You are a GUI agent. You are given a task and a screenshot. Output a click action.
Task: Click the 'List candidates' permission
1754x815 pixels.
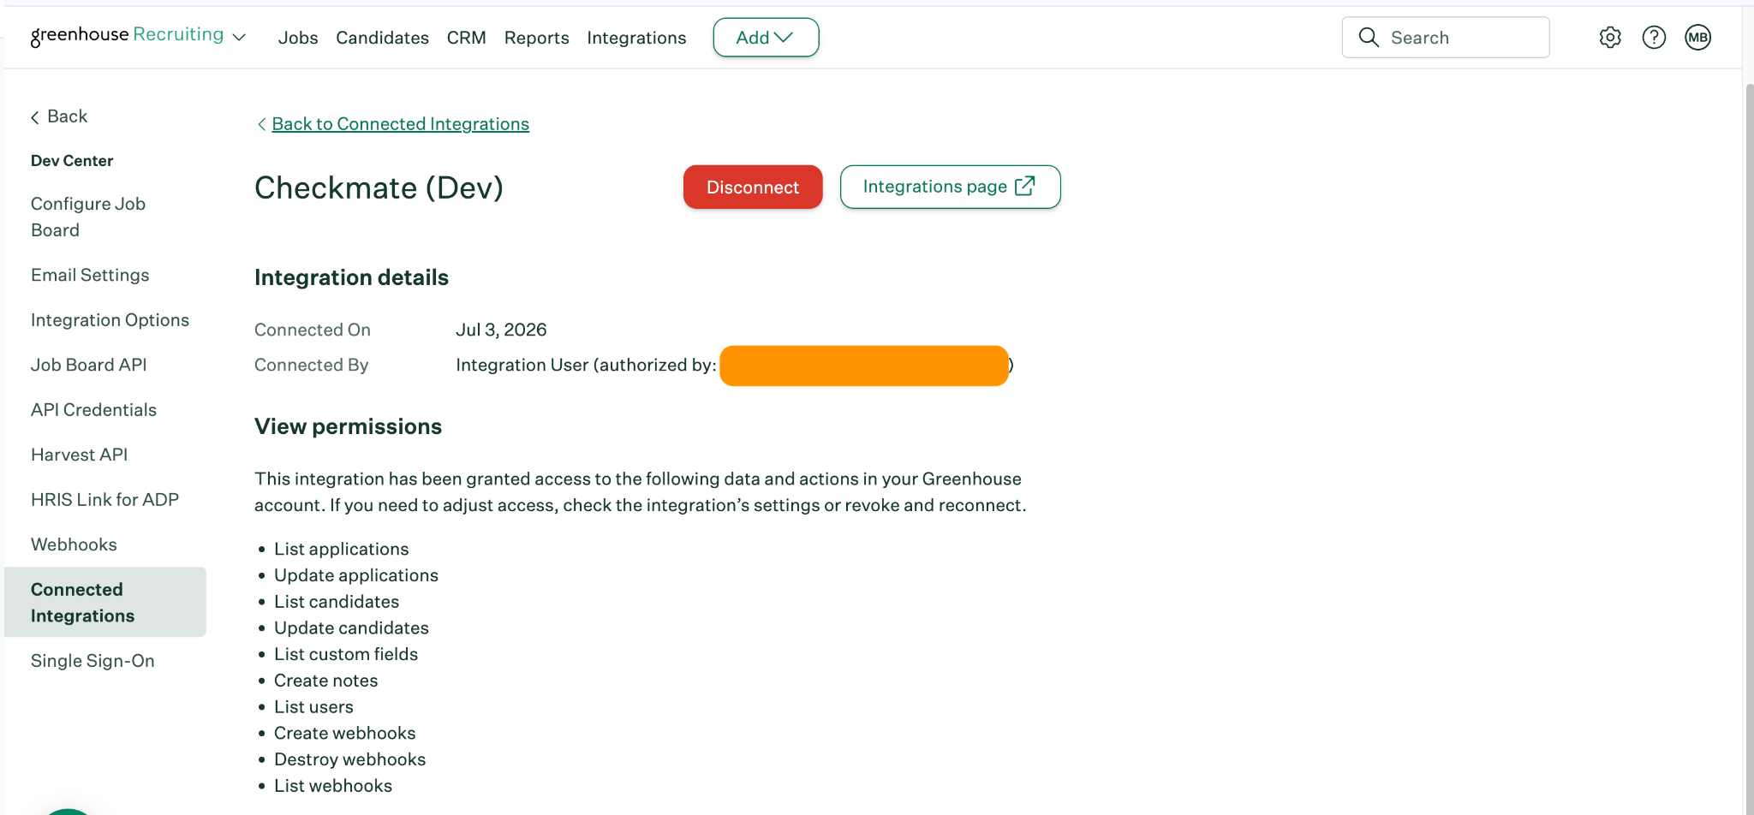click(x=337, y=602)
